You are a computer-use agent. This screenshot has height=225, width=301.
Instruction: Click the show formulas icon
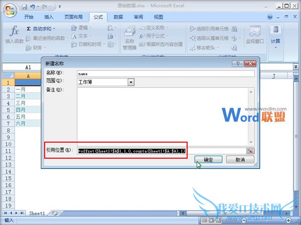pos(234,29)
